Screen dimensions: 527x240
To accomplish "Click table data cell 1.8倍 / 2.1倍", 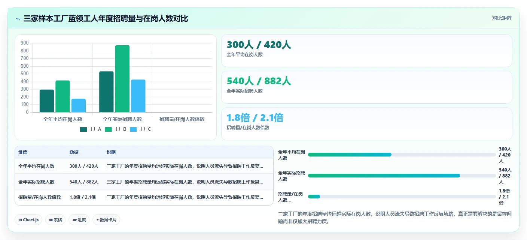I will (83, 197).
